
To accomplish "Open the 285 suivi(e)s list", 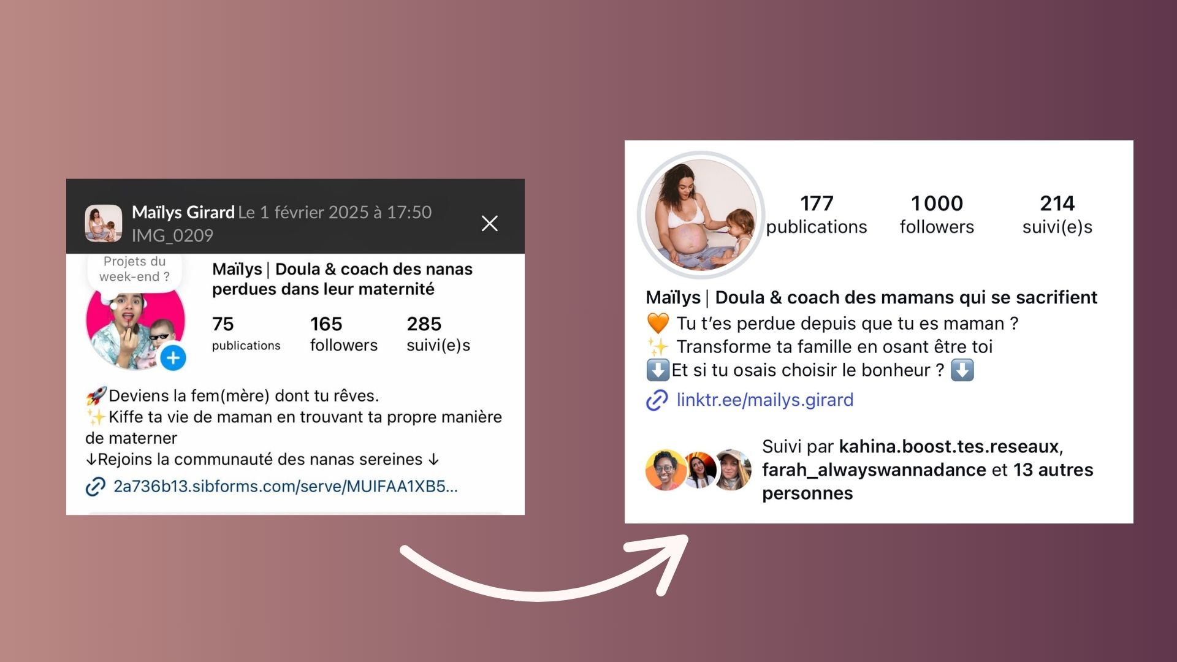I will click(438, 334).
